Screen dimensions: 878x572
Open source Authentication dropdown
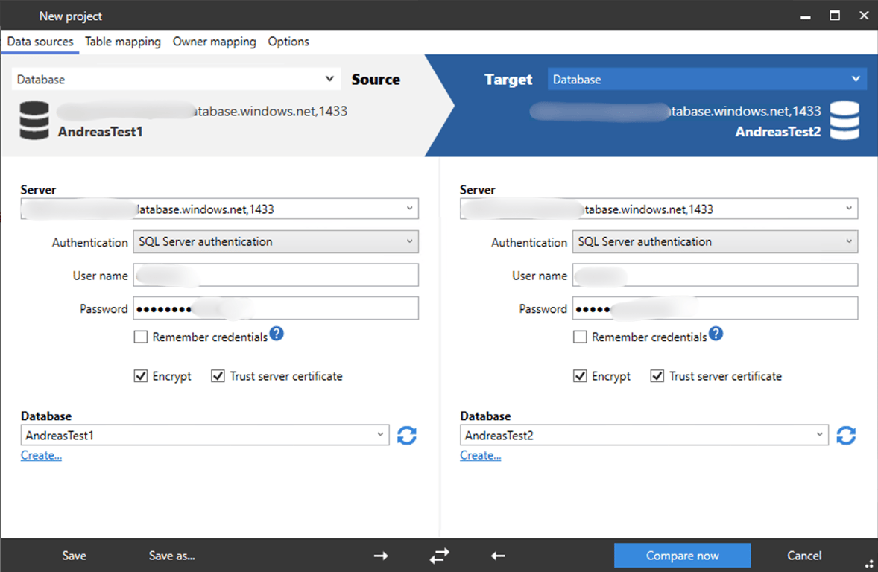[x=276, y=242]
